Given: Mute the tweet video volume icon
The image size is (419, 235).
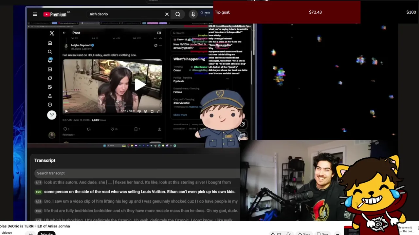Looking at the screenshot, I should 139,111.
